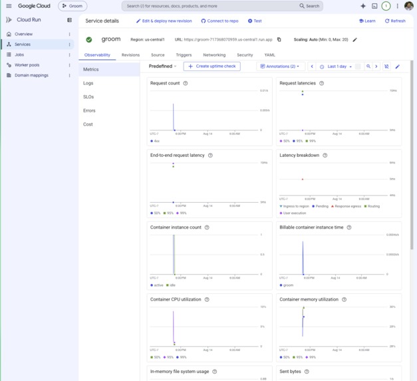Open the Learn panel link
This screenshot has height=381, width=417.
pyautogui.click(x=367, y=21)
